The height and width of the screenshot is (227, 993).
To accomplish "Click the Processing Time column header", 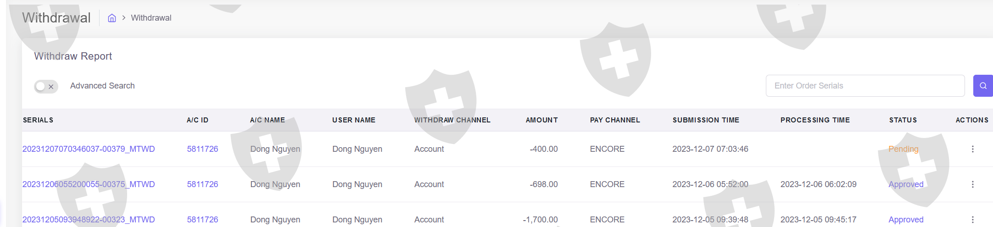I will (x=815, y=120).
